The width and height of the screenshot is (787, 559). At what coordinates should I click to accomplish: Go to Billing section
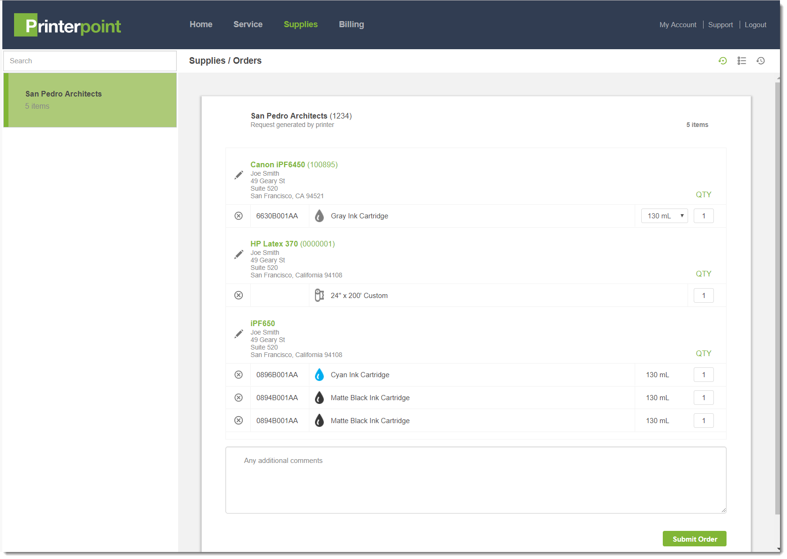tap(351, 24)
